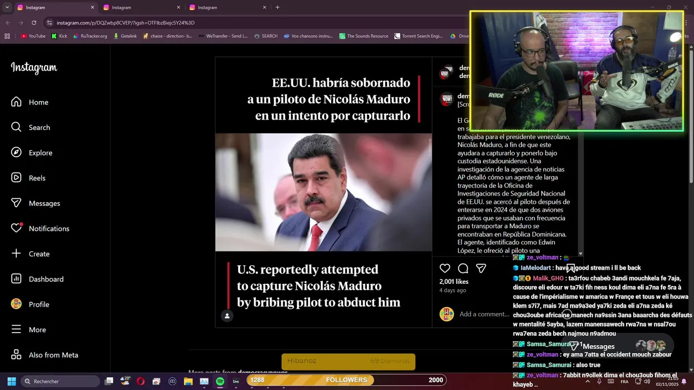This screenshot has width=694, height=390.
Task: Focus the Add a comment field
Action: [x=484, y=314]
